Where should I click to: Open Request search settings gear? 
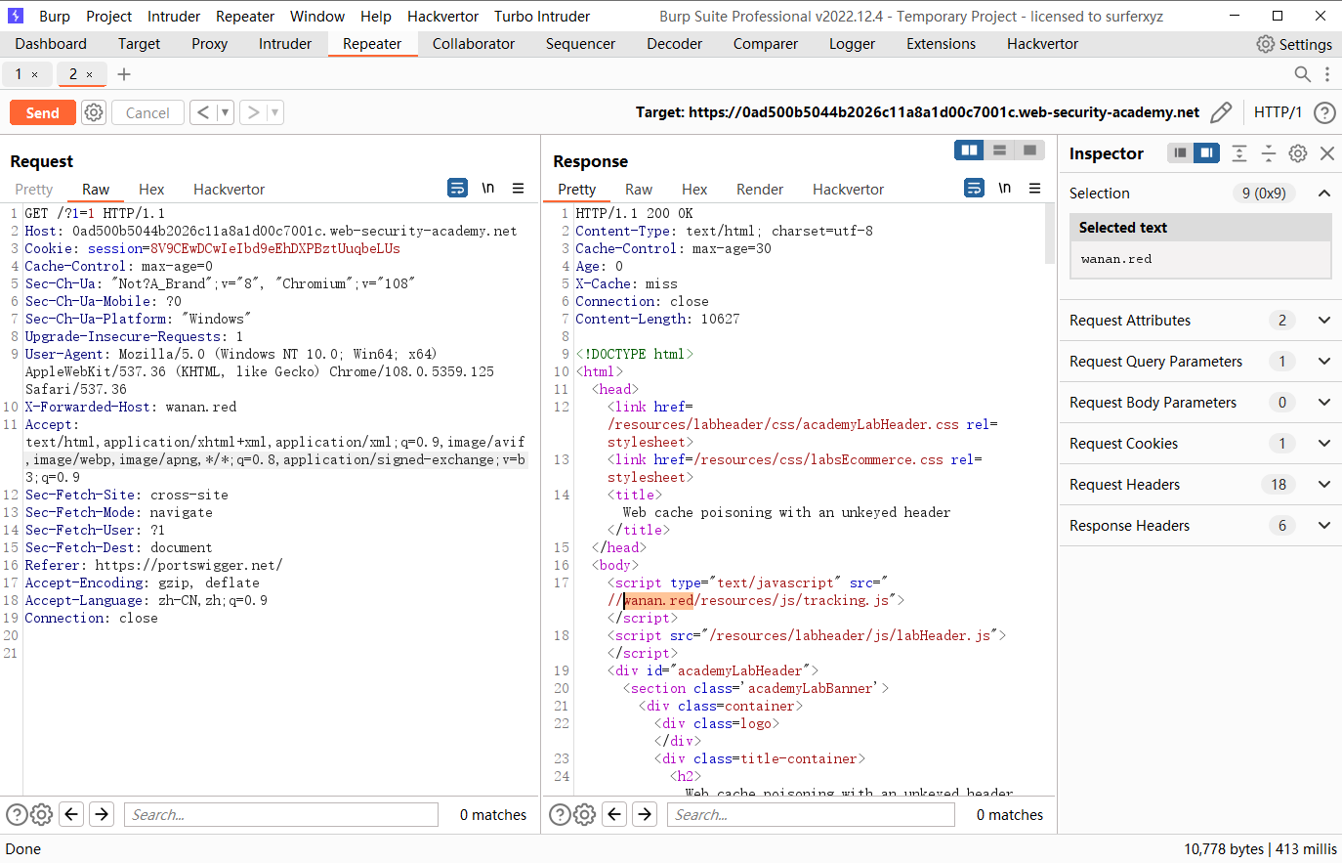[x=41, y=814]
